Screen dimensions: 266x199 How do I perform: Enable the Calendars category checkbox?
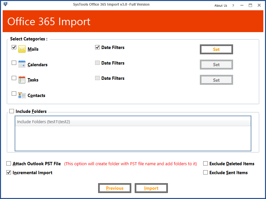pyautogui.click(x=14, y=63)
